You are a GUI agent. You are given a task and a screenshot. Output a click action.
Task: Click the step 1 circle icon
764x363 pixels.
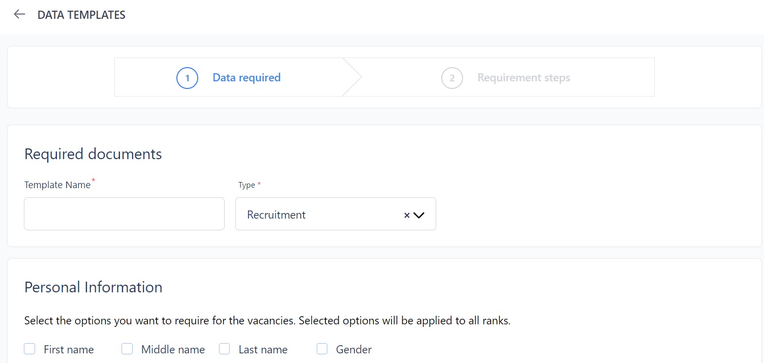187,78
